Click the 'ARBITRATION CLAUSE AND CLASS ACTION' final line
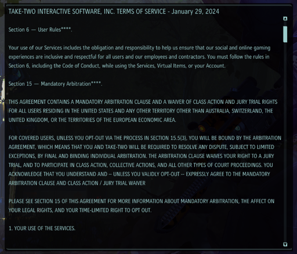The height and width of the screenshot is (254, 297). [x=77, y=183]
